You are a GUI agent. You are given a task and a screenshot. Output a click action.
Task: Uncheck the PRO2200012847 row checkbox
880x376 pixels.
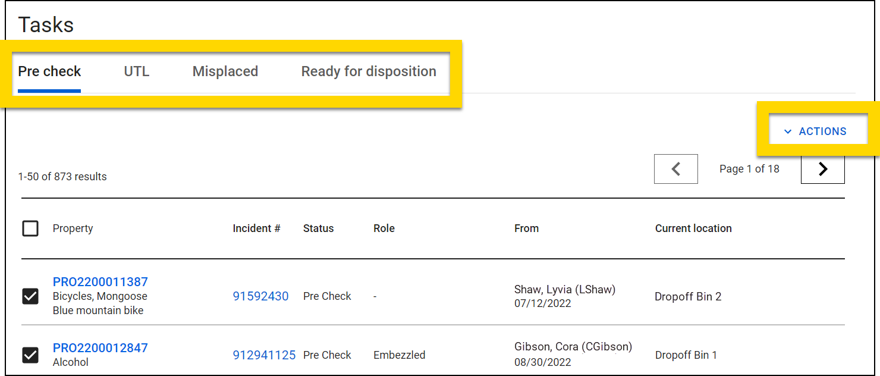point(30,355)
